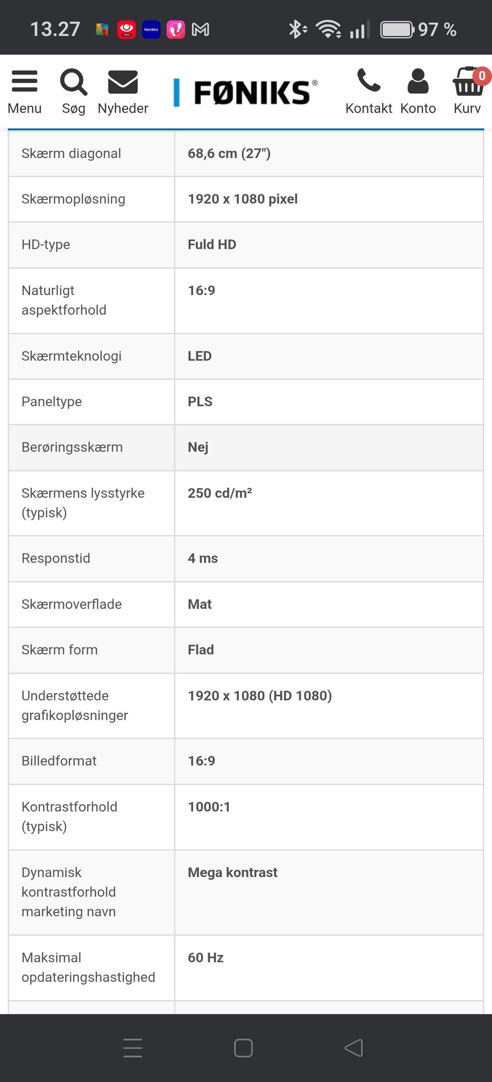Viewport: 492px width, 1082px height.
Task: Open Konto person icon
Action: pyautogui.click(x=418, y=81)
